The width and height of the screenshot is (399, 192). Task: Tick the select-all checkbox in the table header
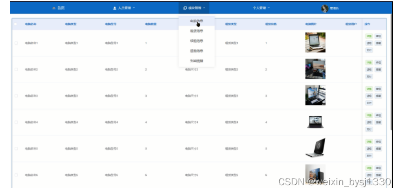16,24
